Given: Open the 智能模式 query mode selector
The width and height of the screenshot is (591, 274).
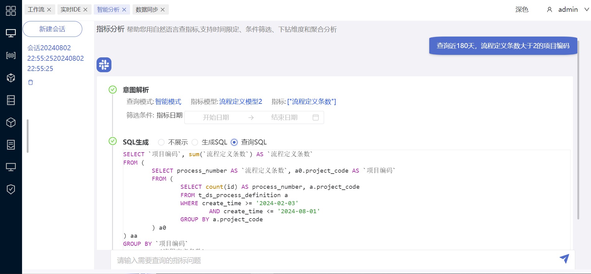Looking at the screenshot, I should click(x=168, y=102).
